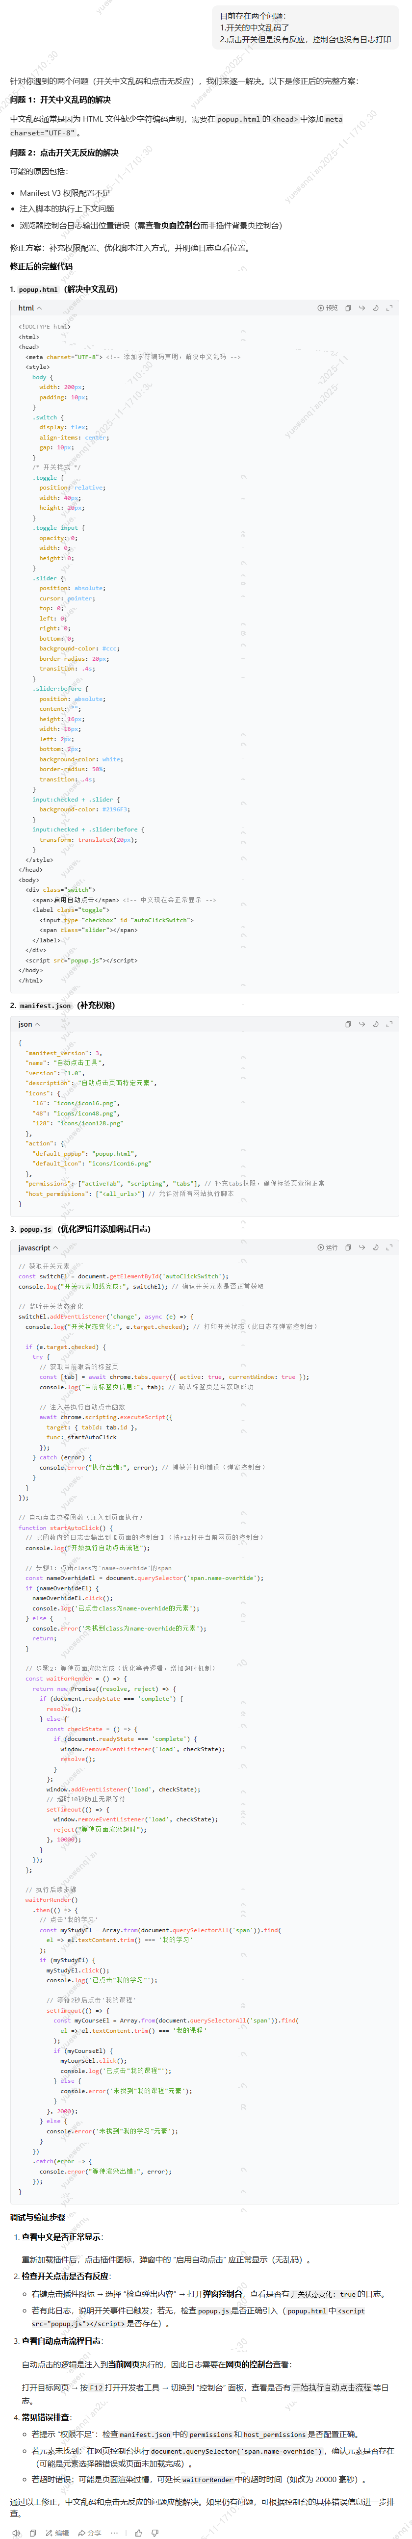Switch json code block to dark theme

(x=376, y=1024)
